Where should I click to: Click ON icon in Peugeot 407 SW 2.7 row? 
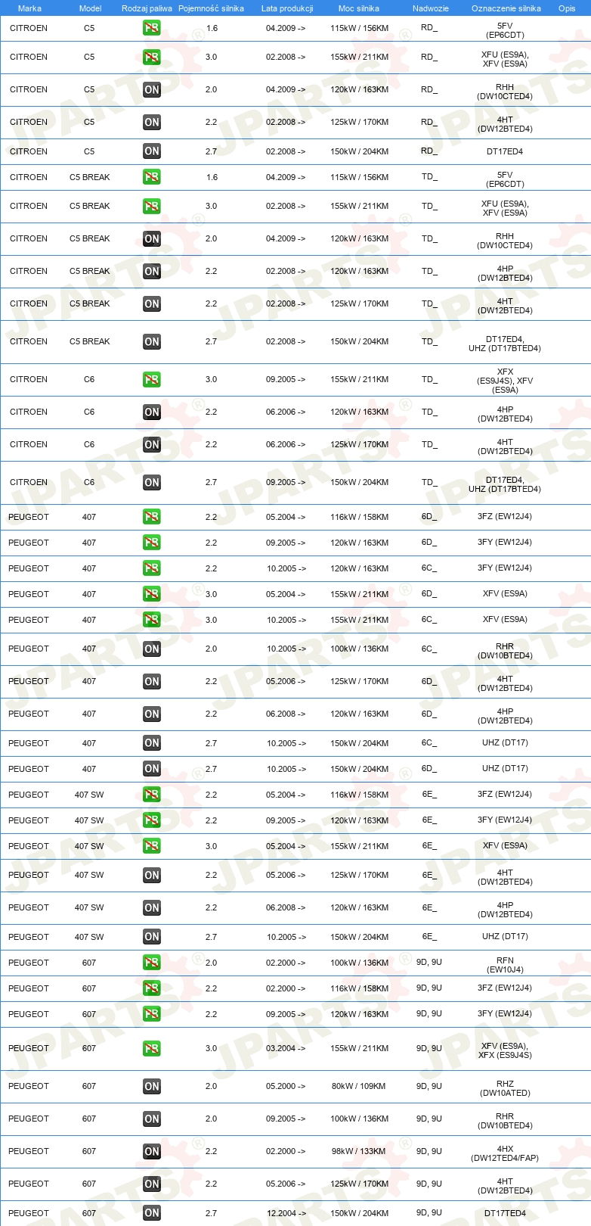click(x=151, y=937)
